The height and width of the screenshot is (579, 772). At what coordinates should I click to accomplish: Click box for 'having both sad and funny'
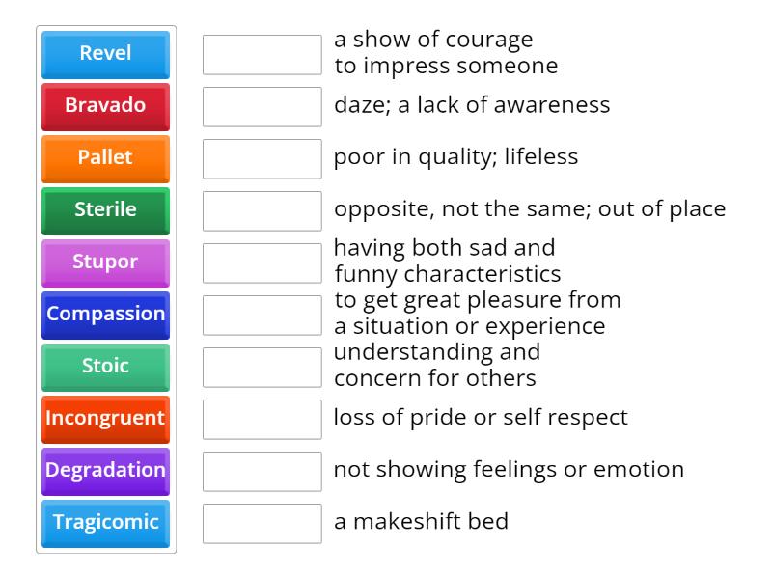pos(262,263)
